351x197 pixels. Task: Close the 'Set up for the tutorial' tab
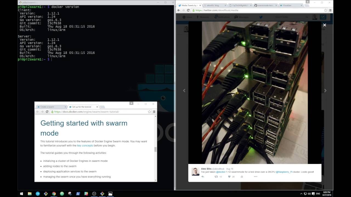click(97, 107)
